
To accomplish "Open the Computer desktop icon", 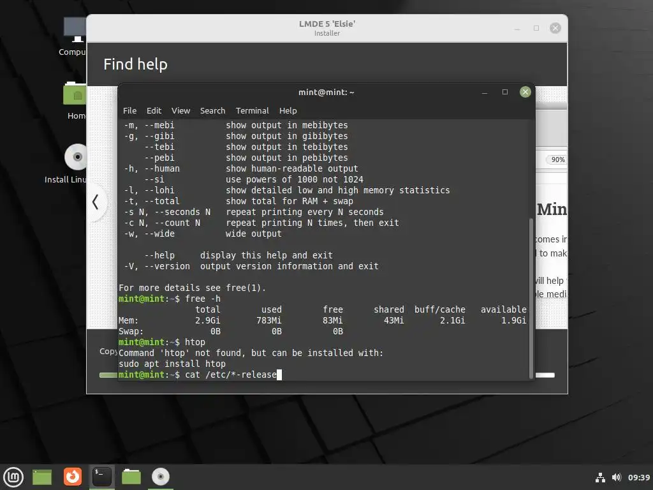I will [75, 36].
